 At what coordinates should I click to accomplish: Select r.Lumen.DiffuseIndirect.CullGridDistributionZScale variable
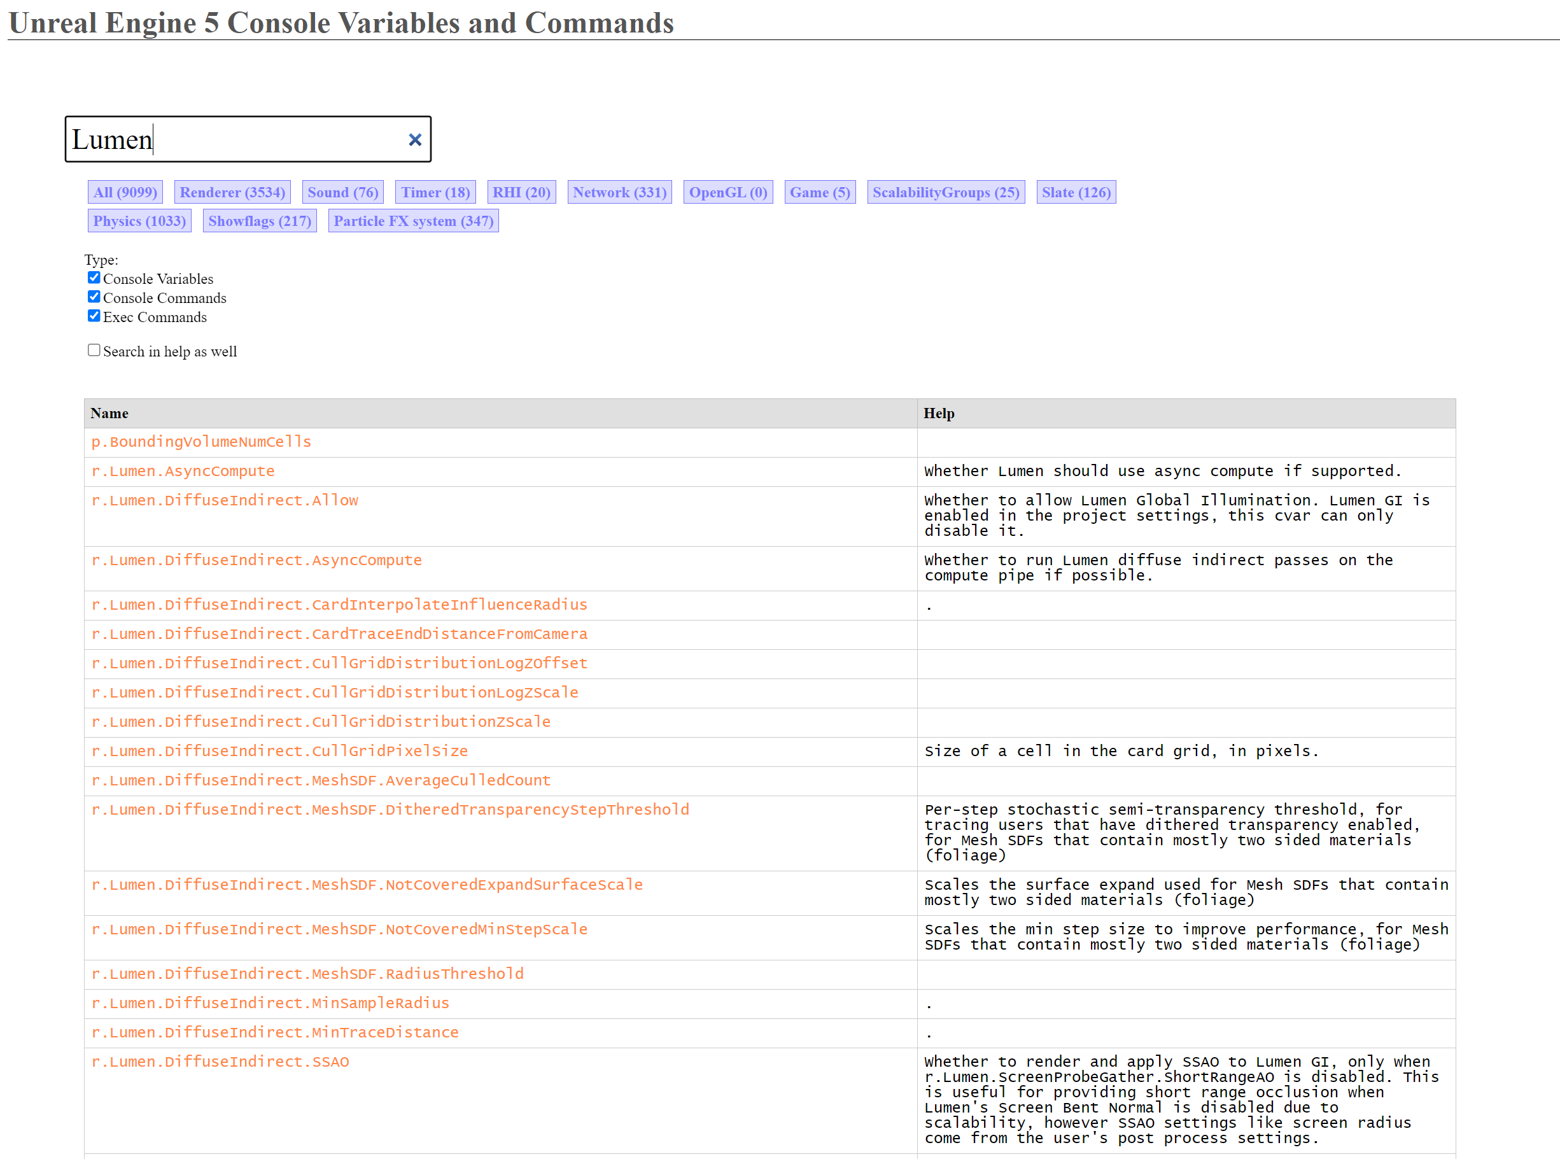coord(321,722)
